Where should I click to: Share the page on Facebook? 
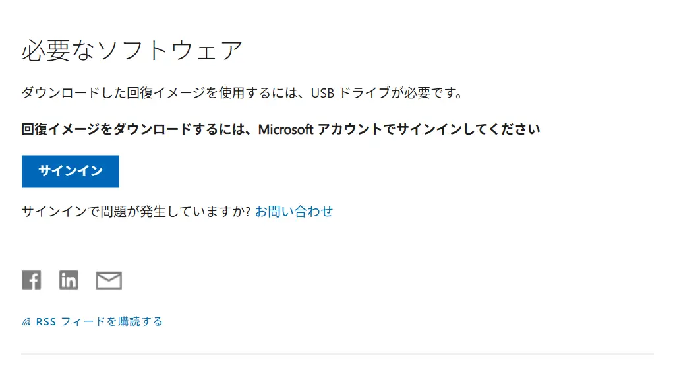click(31, 280)
